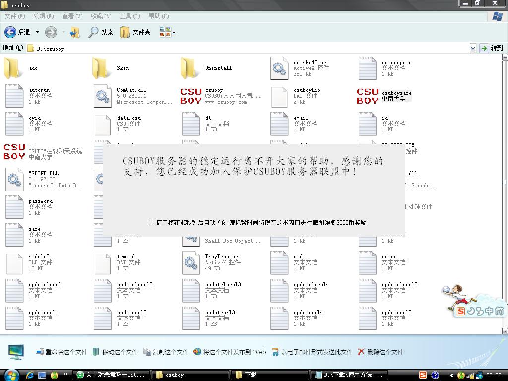Open the 编辑 menu

pos(44,16)
